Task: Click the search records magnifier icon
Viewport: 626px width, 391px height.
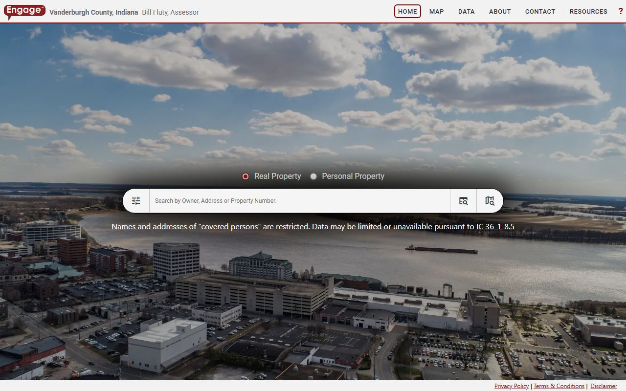Action: tap(463, 201)
